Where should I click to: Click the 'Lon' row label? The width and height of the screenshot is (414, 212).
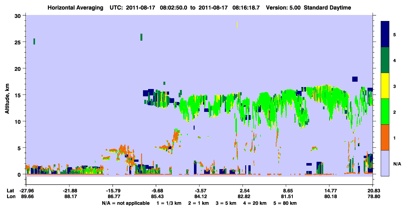[11, 197]
